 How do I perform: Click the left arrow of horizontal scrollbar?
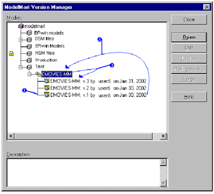(x=11, y=136)
